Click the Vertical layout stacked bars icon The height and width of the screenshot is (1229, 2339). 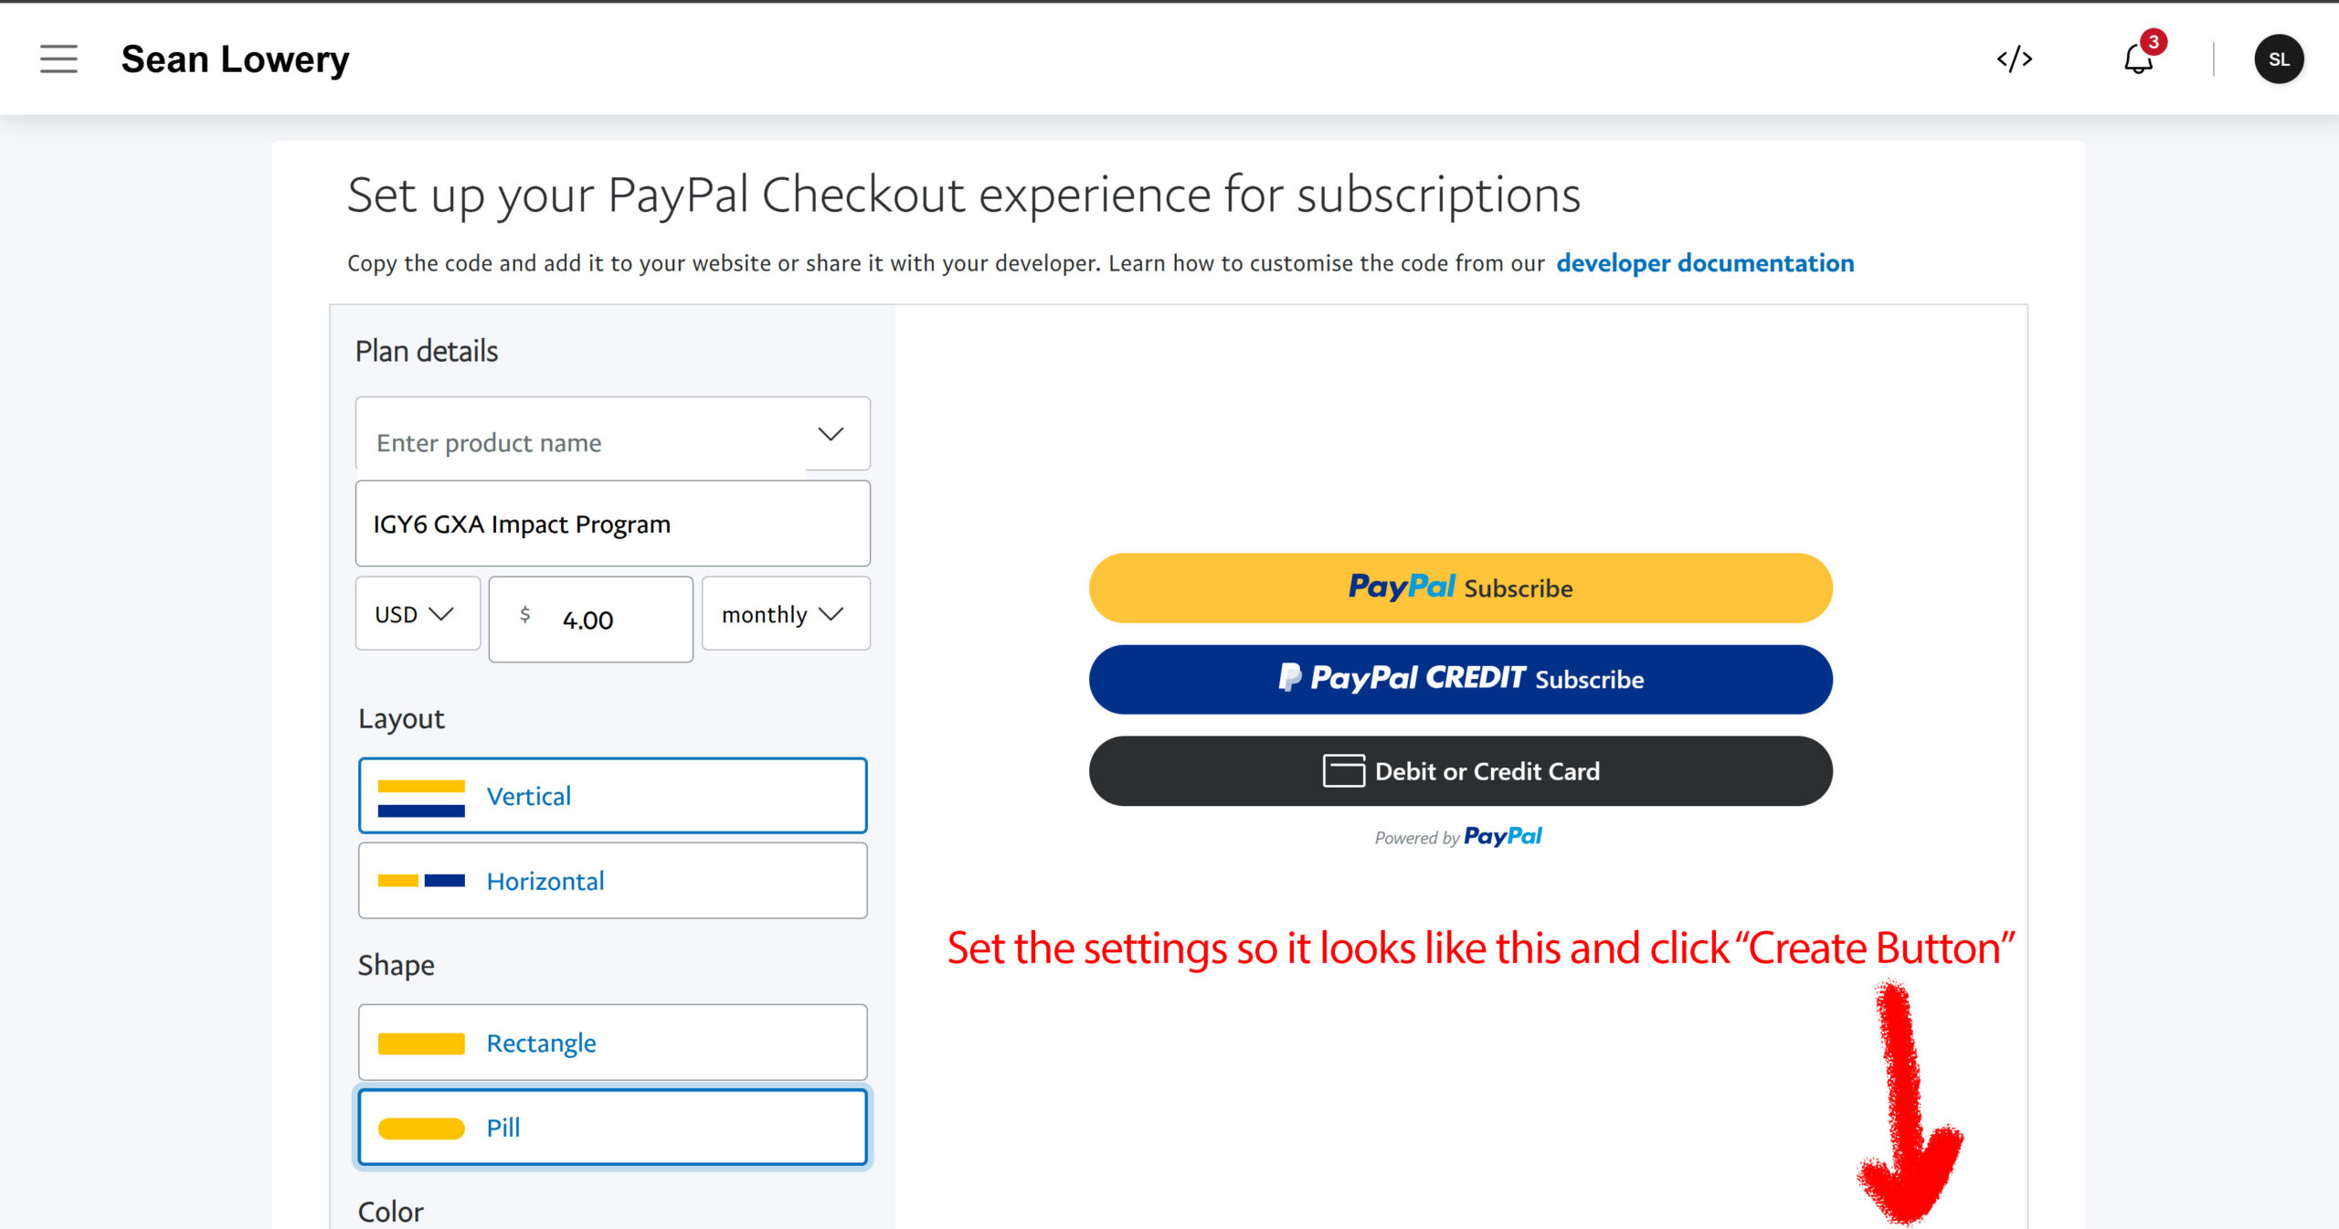[421, 797]
